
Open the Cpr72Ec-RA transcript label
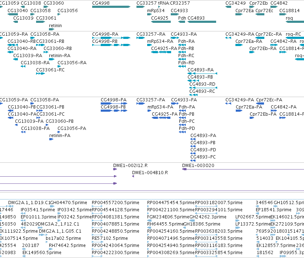[269, 34]
